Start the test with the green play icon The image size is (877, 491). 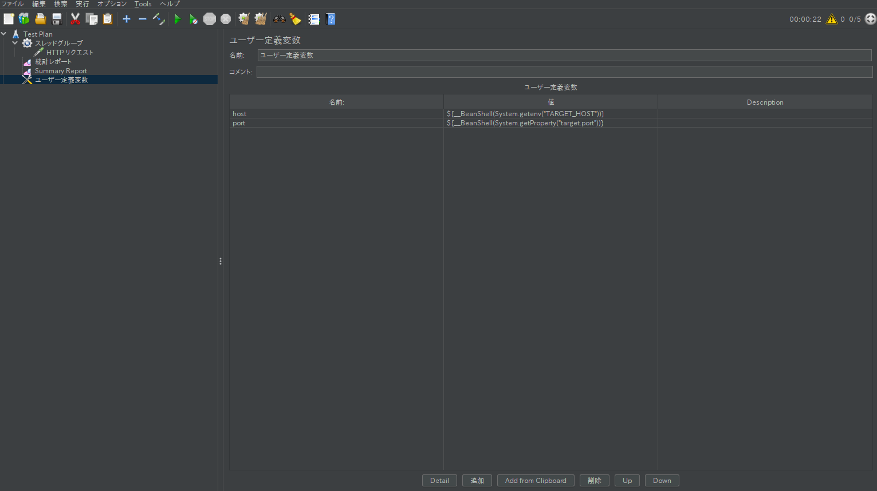(178, 19)
